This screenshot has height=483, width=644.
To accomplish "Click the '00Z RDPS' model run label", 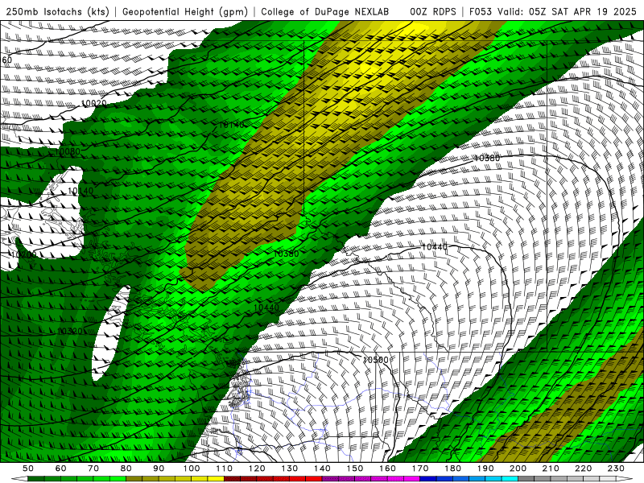I will (433, 11).
